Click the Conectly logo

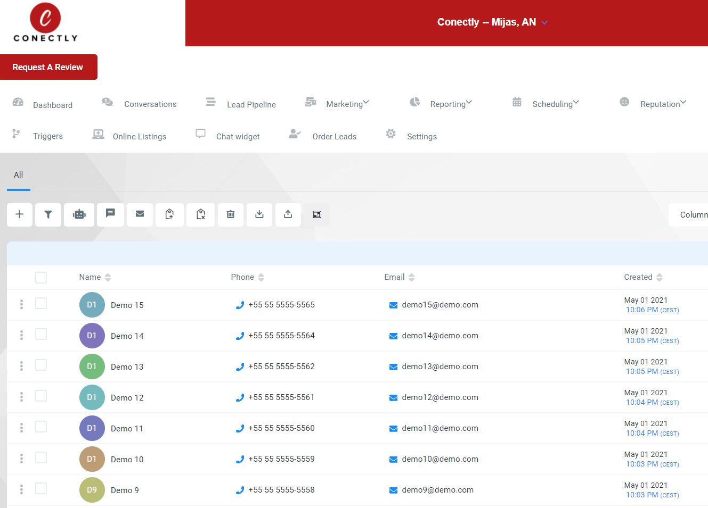point(46,22)
